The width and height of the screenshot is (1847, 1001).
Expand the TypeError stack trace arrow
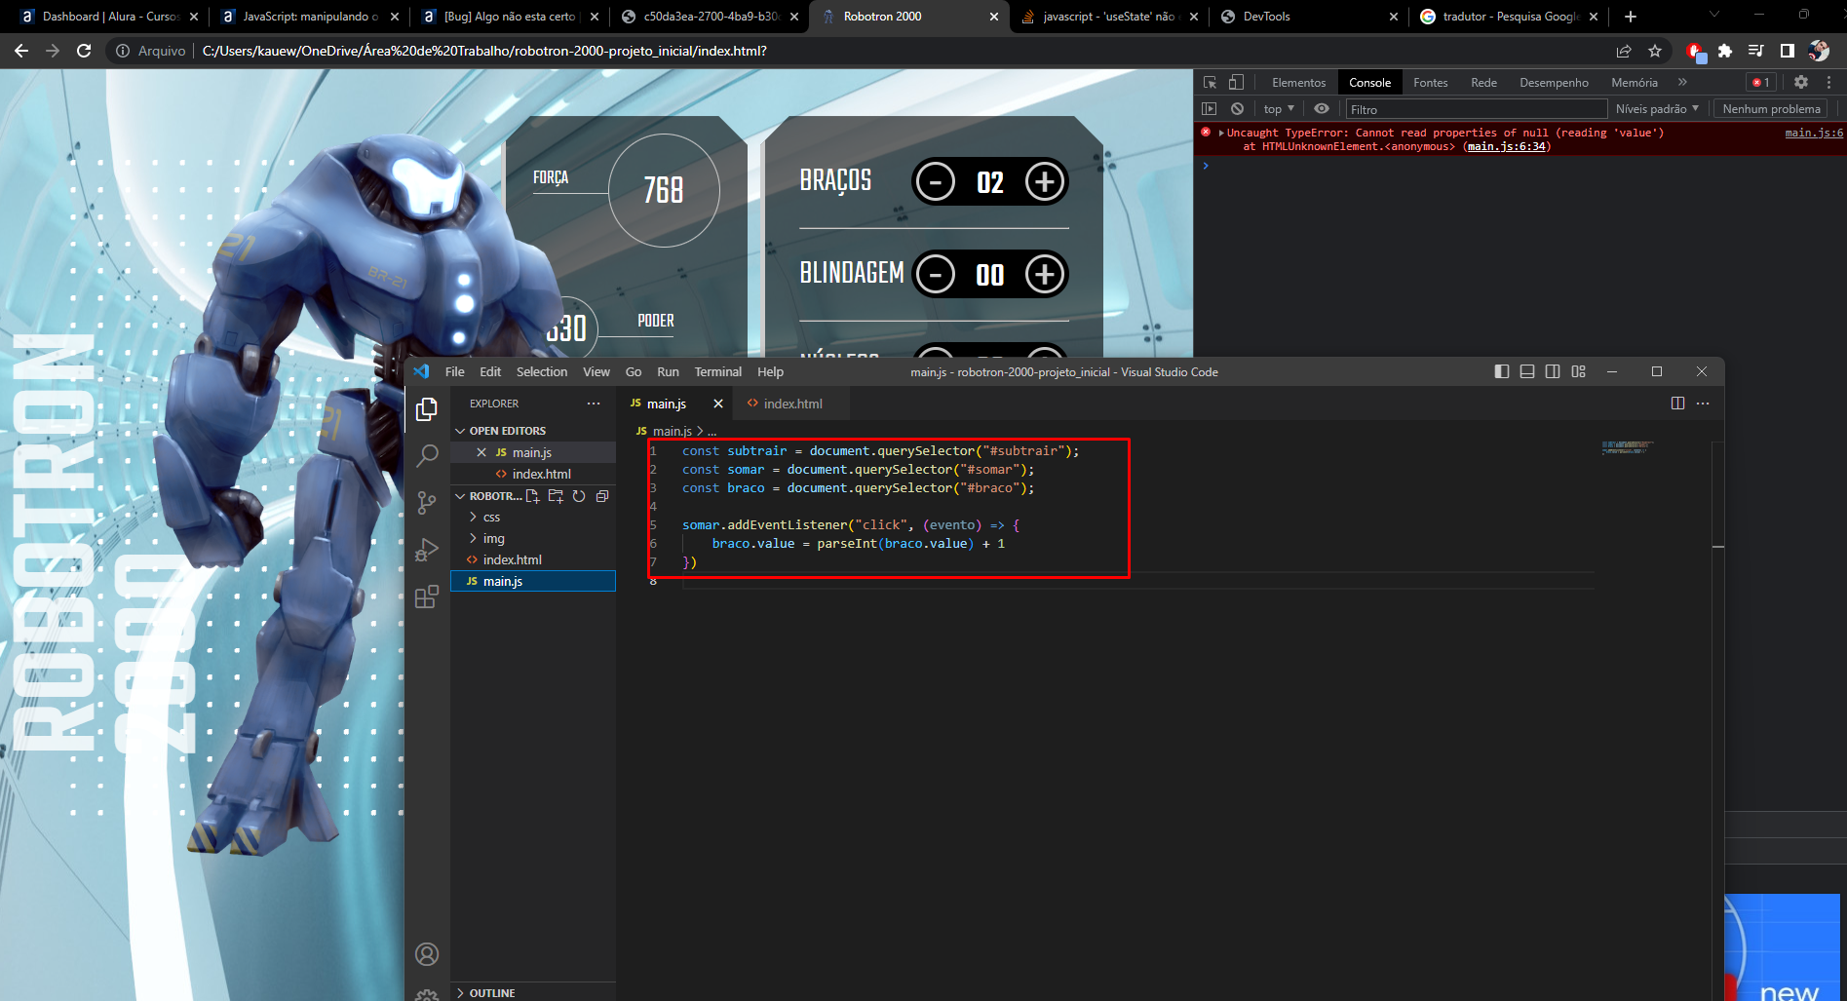click(1221, 133)
